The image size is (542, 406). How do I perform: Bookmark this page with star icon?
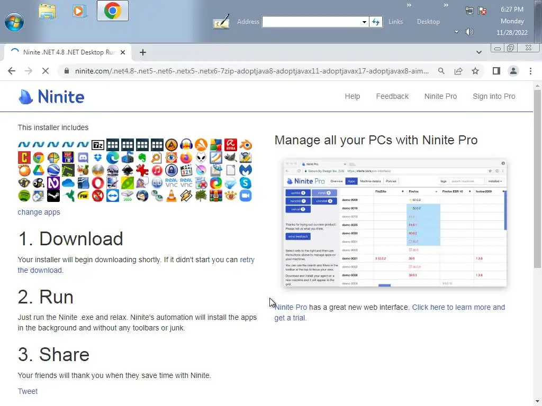(475, 71)
